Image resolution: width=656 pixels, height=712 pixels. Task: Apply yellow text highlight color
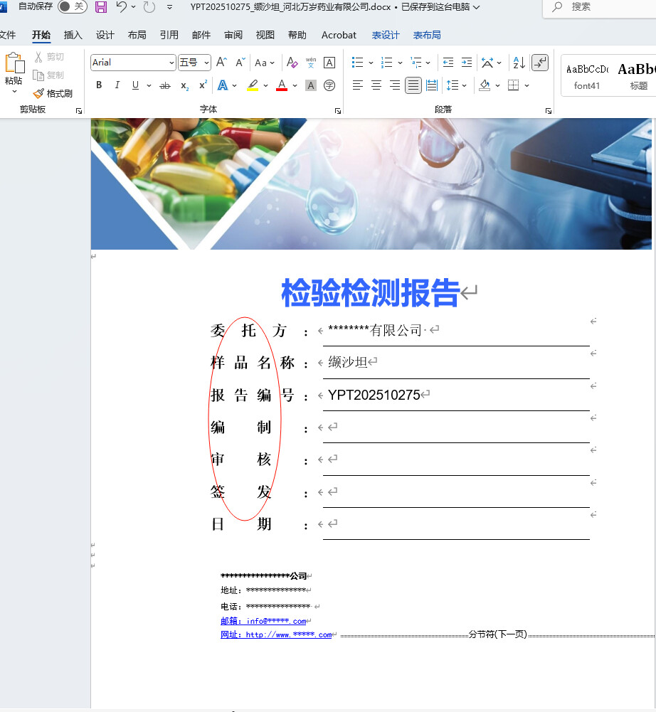(253, 85)
